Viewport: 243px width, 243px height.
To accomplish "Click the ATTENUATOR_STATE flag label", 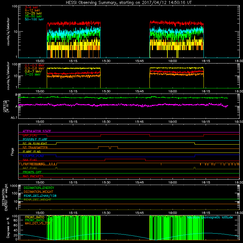I will [37, 131].
